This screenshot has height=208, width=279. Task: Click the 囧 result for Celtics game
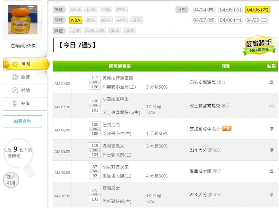(x=271, y=105)
